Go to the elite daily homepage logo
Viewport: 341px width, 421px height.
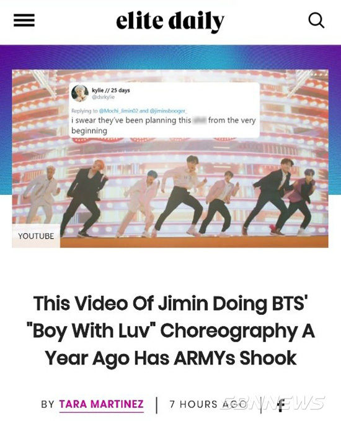pyautogui.click(x=170, y=22)
